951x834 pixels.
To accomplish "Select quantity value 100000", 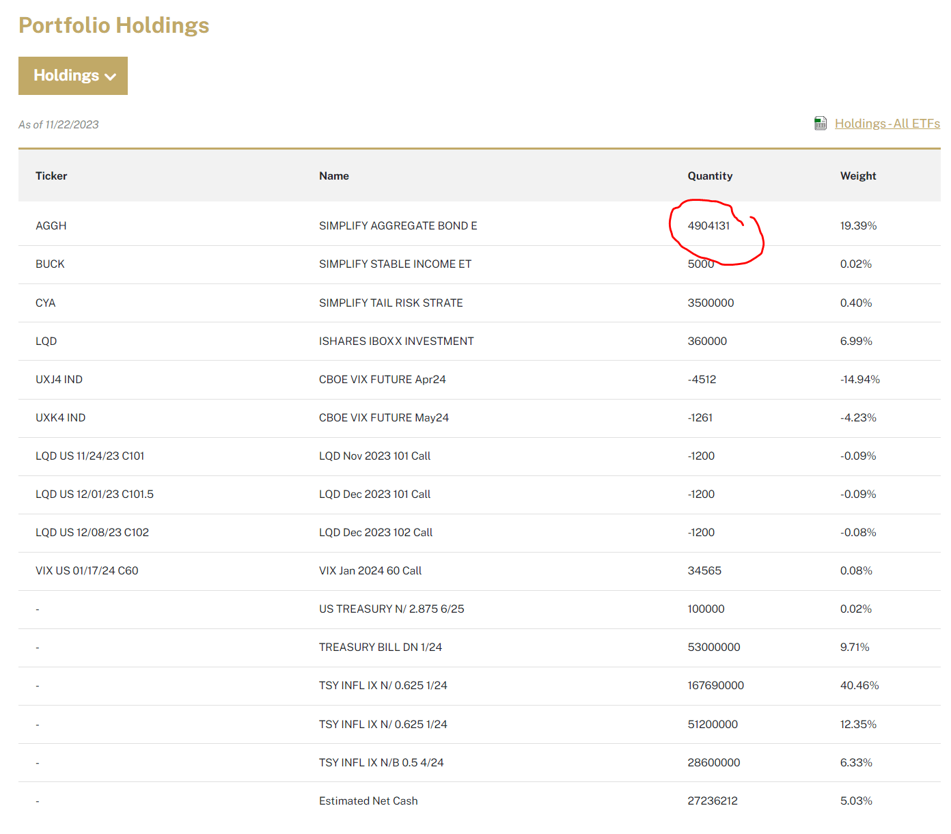I will coord(706,609).
